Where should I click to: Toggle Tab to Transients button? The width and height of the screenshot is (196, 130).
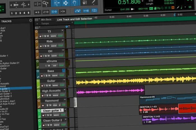37,12
